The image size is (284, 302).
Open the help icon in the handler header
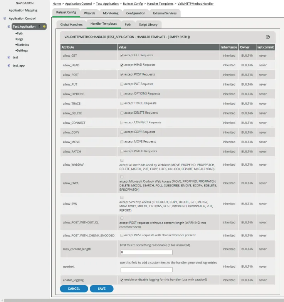tap(267, 37)
